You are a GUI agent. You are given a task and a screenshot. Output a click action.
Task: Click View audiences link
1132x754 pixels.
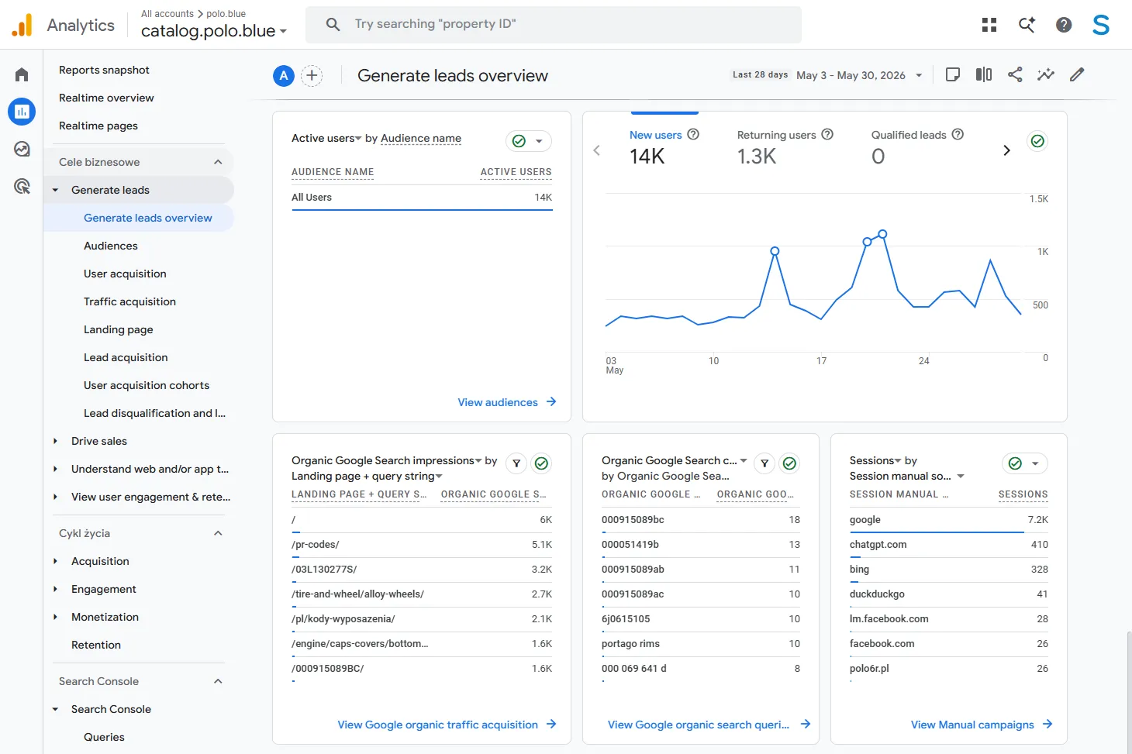click(x=507, y=402)
